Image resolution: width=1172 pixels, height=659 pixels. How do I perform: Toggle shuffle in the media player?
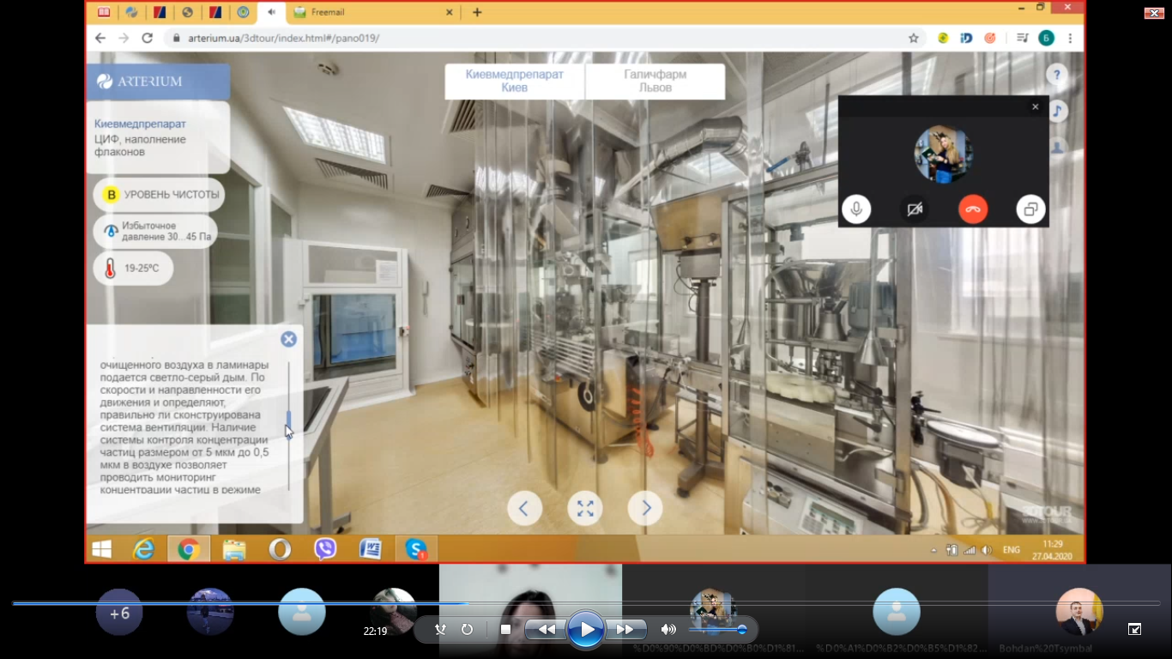441,630
